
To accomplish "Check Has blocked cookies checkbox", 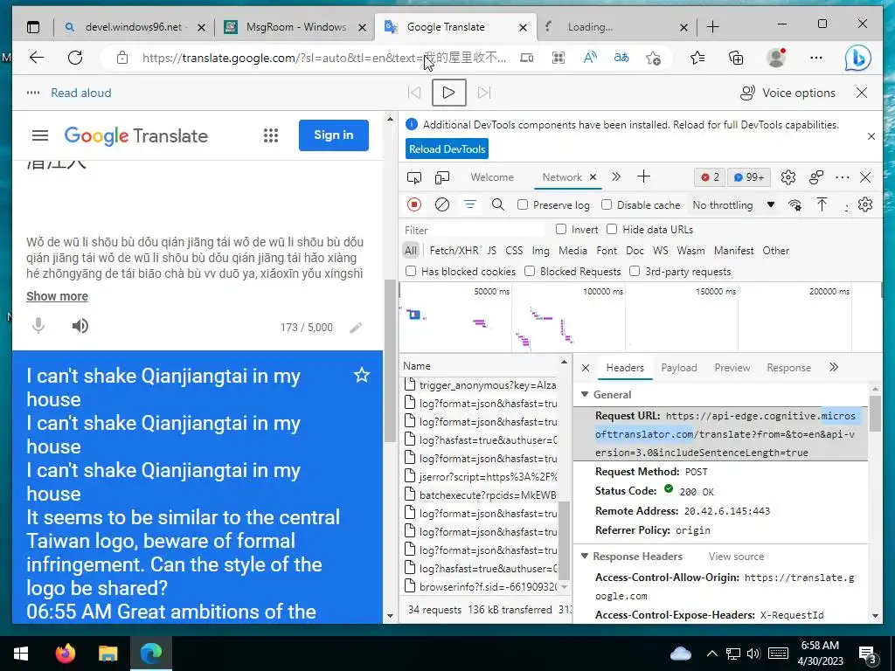I will (x=411, y=271).
